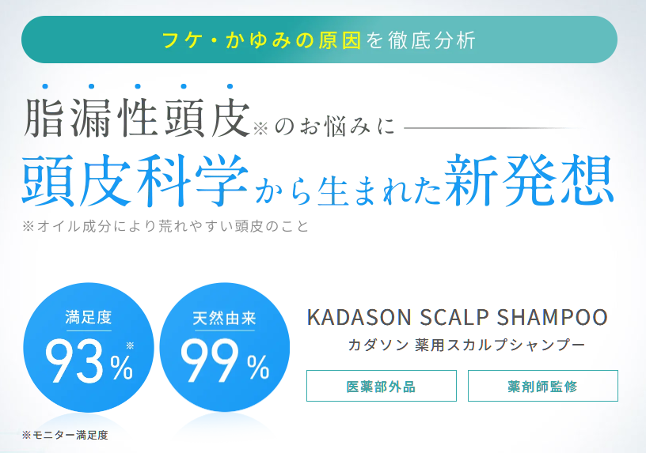Viewport: 646px width, 453px height.
Task: Click the 99 number in natural-origin circle
Action: (x=210, y=361)
